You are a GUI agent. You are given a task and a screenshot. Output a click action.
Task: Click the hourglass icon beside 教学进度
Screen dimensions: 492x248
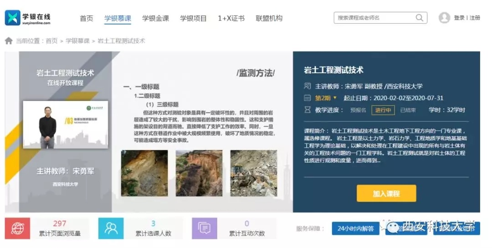(x=307, y=110)
